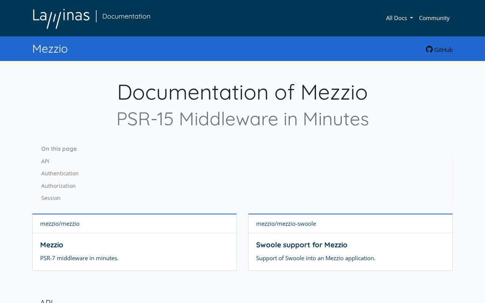Open the GitHub text link
This screenshot has width=485, height=303.
coord(443,50)
